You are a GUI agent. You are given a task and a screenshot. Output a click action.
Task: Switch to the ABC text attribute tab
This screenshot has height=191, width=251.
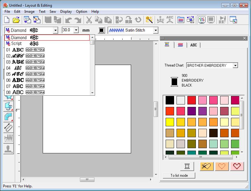pos(193,45)
